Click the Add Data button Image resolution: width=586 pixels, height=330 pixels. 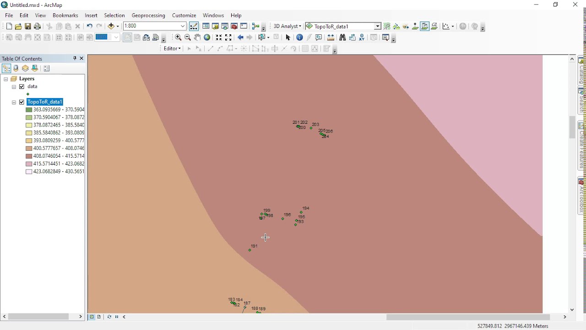tap(111, 27)
